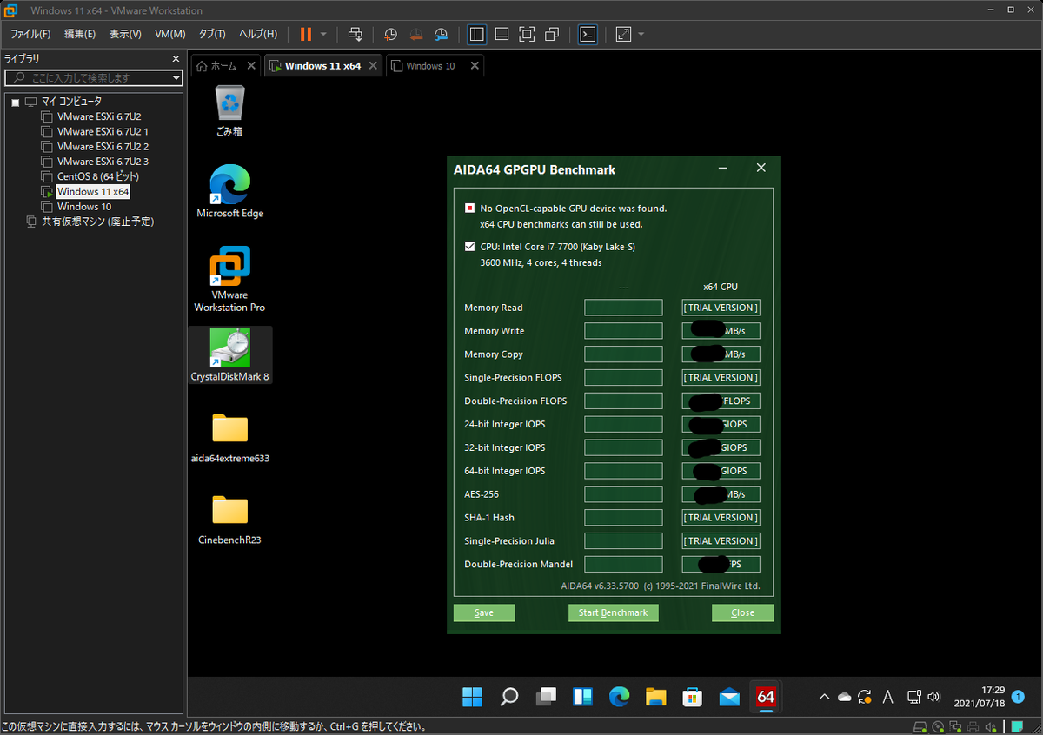This screenshot has height=735, width=1043.
Task: Take a snapshot with the clock-plus icon
Action: tap(391, 34)
